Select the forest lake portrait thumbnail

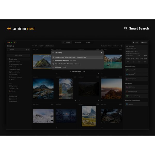coord(66,89)
